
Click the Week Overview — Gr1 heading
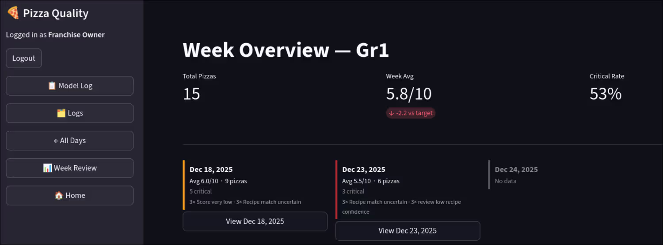(286, 50)
